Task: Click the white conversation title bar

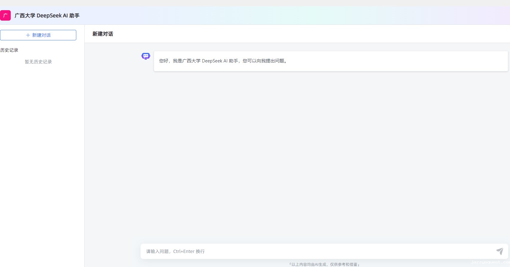Action: tap(299, 34)
